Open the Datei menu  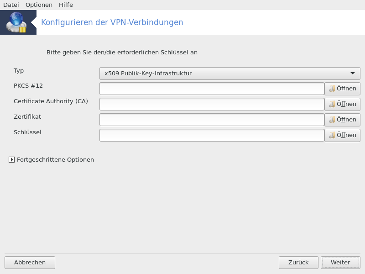[11, 5]
